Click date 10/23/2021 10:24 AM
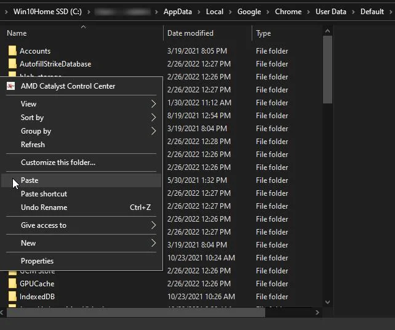The height and width of the screenshot is (330, 395). [201, 257]
